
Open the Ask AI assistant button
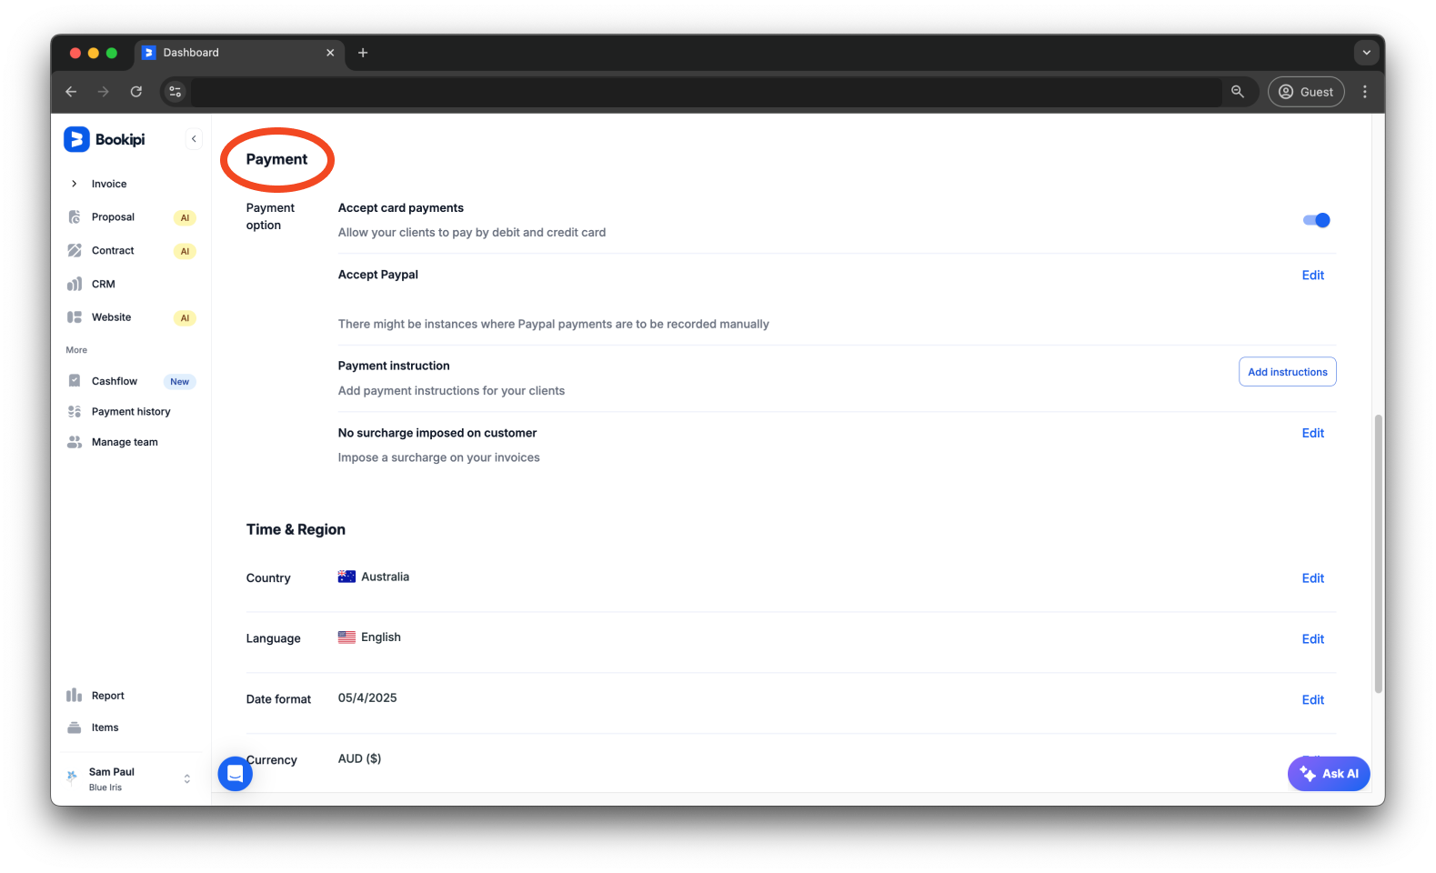[x=1329, y=774]
